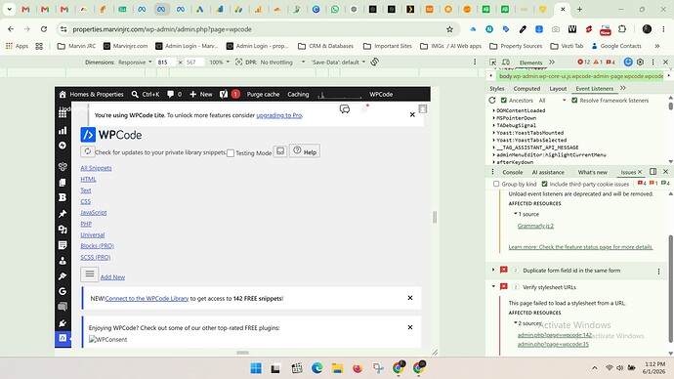
Task: Open the What's new tab
Action: coord(592,172)
